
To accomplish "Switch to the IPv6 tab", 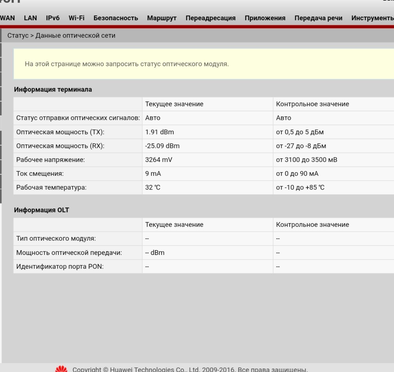I will pyautogui.click(x=53, y=18).
